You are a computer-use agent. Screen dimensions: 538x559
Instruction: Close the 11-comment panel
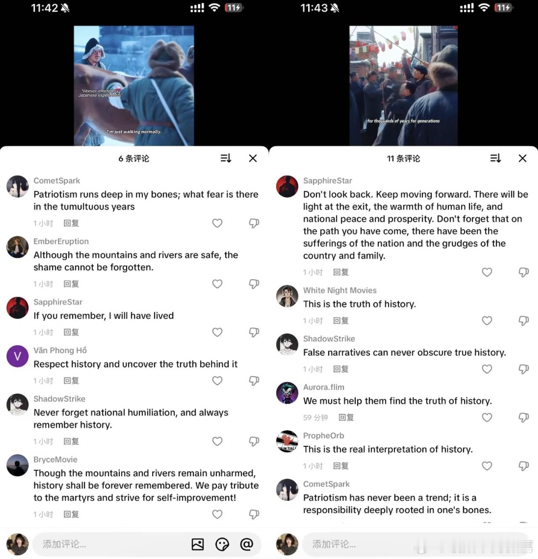click(522, 158)
